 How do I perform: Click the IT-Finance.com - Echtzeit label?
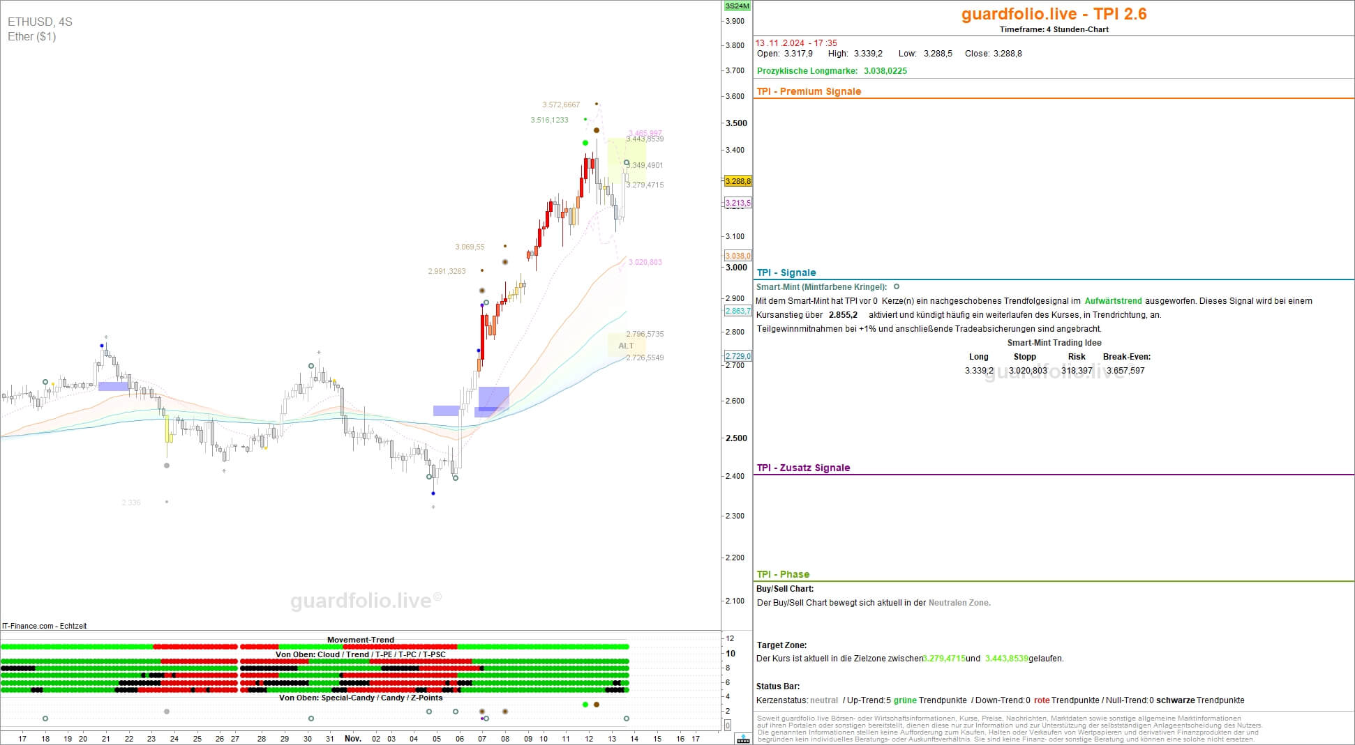coord(45,626)
